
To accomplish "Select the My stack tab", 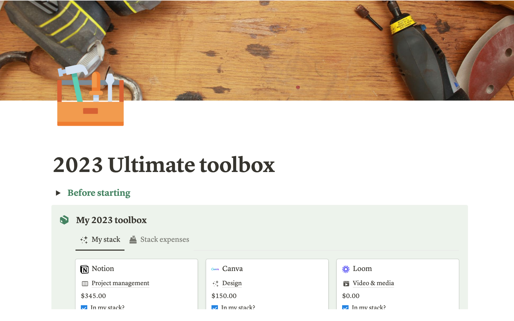I will coord(100,239).
